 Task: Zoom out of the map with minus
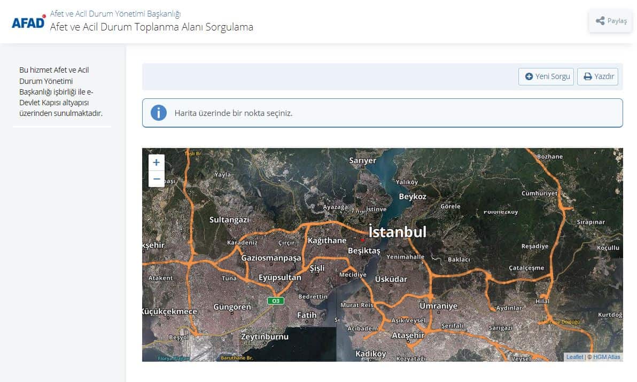tap(156, 179)
